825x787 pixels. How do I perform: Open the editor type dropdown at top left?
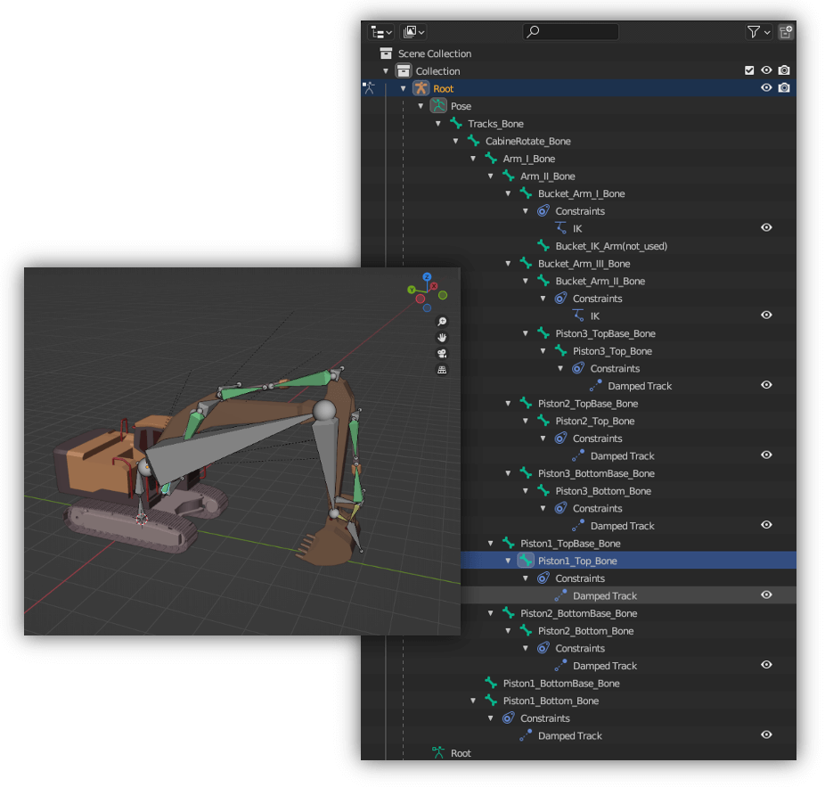(x=381, y=31)
